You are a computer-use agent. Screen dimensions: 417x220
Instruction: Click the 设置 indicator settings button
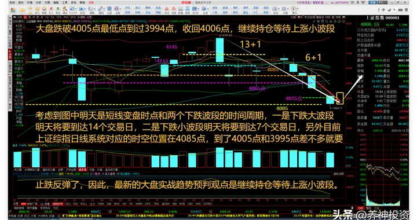click(16, 204)
